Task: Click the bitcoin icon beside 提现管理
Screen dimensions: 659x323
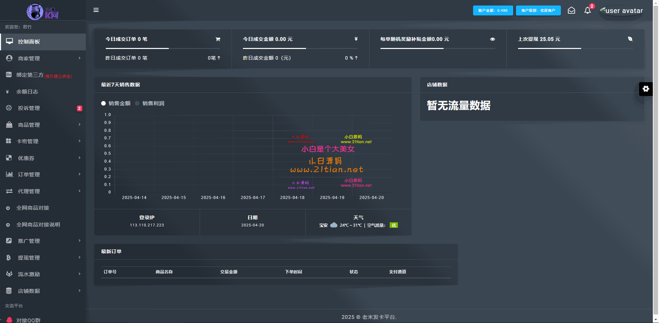Action: 9,258
